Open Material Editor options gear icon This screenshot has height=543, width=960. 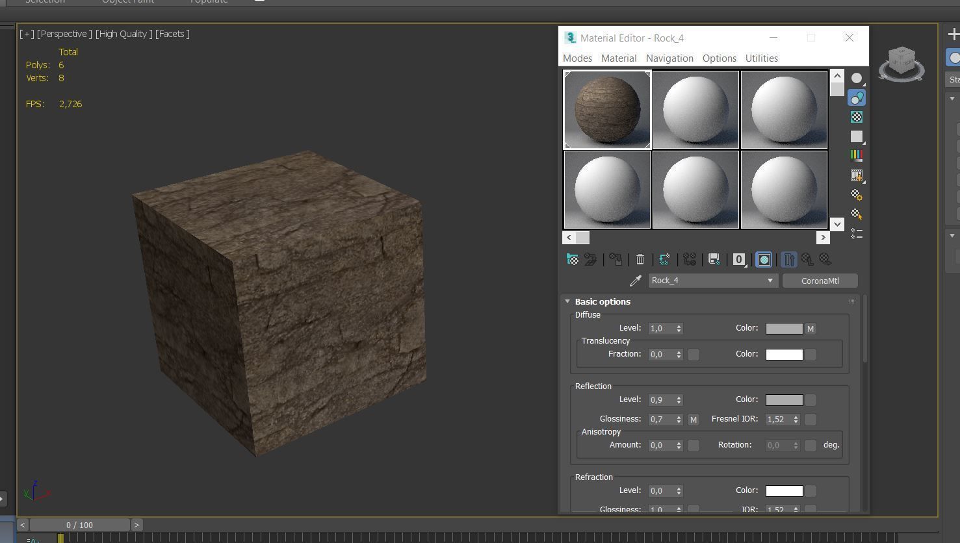pyautogui.click(x=857, y=195)
